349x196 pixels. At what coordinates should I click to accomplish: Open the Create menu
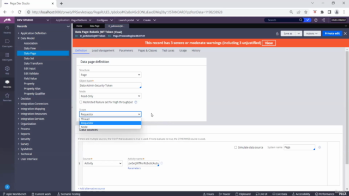coord(149,20)
